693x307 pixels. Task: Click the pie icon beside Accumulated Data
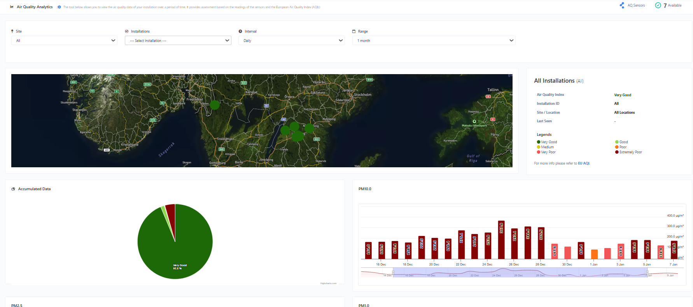point(13,189)
